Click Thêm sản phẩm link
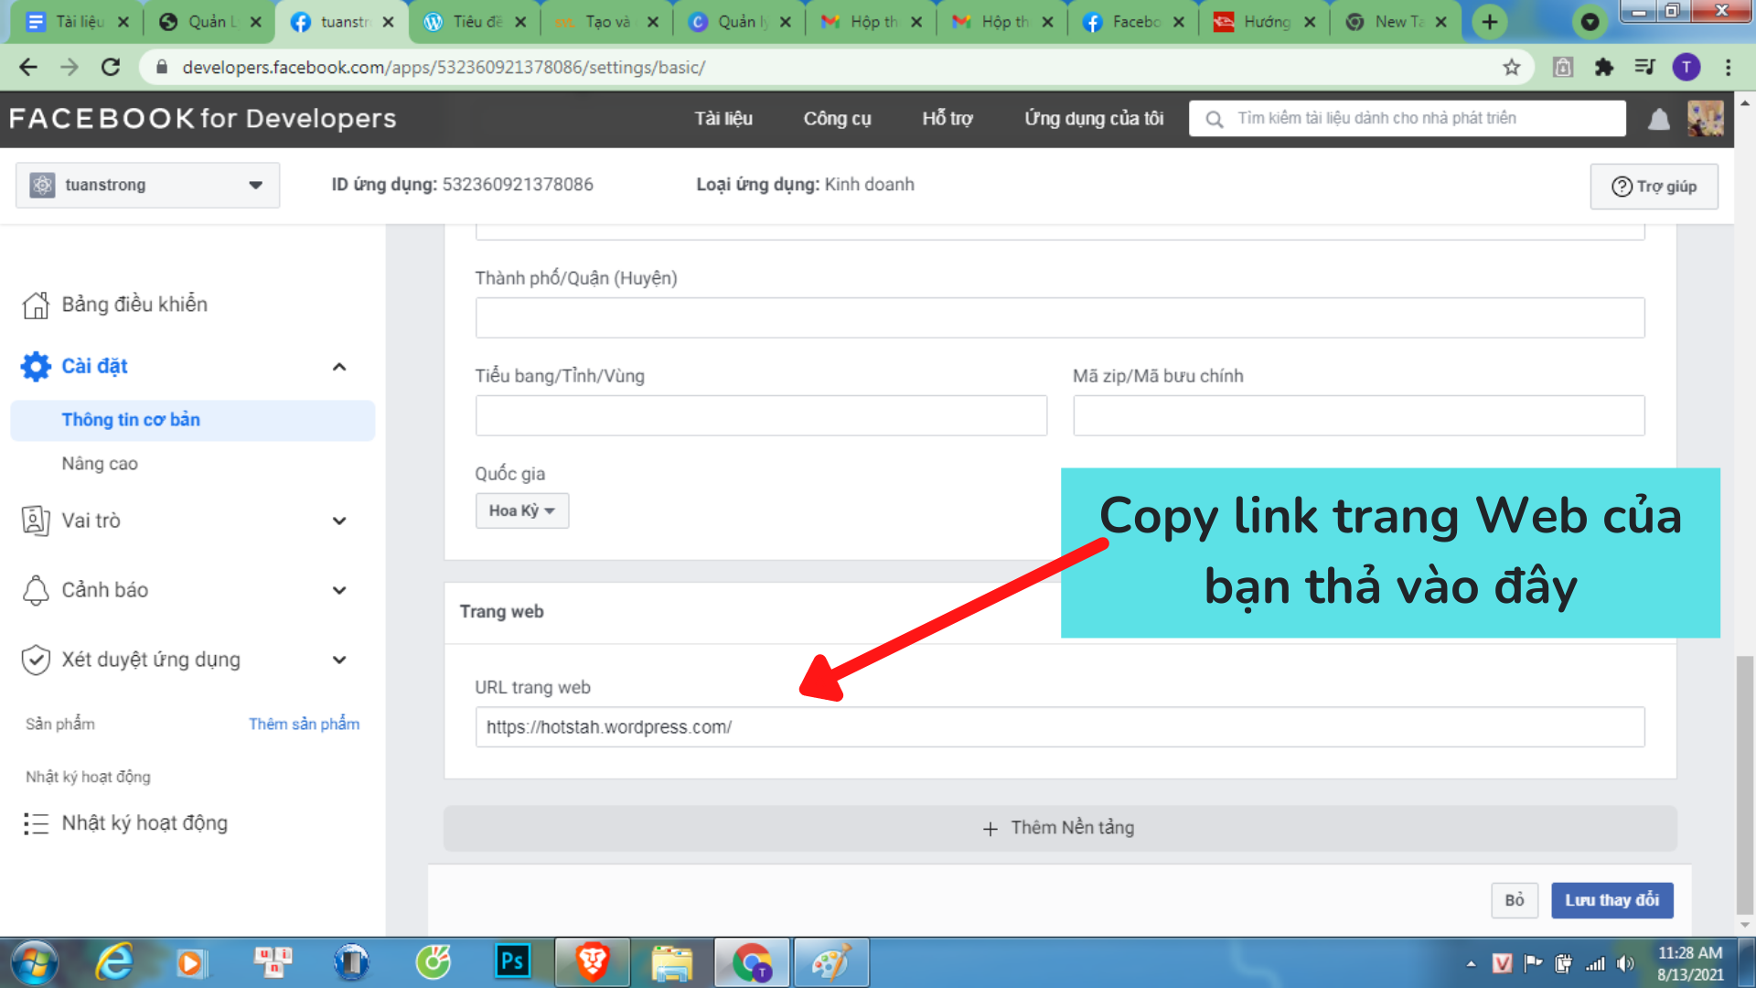The height and width of the screenshot is (988, 1756). tap(304, 724)
